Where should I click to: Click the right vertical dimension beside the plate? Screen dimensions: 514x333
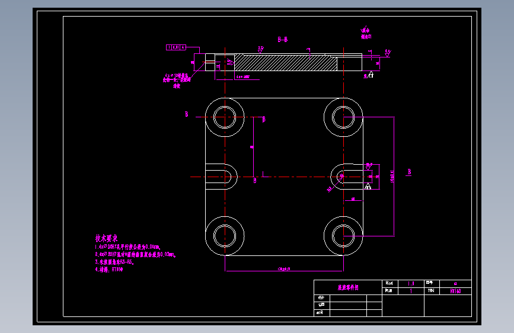pyautogui.click(x=392, y=177)
